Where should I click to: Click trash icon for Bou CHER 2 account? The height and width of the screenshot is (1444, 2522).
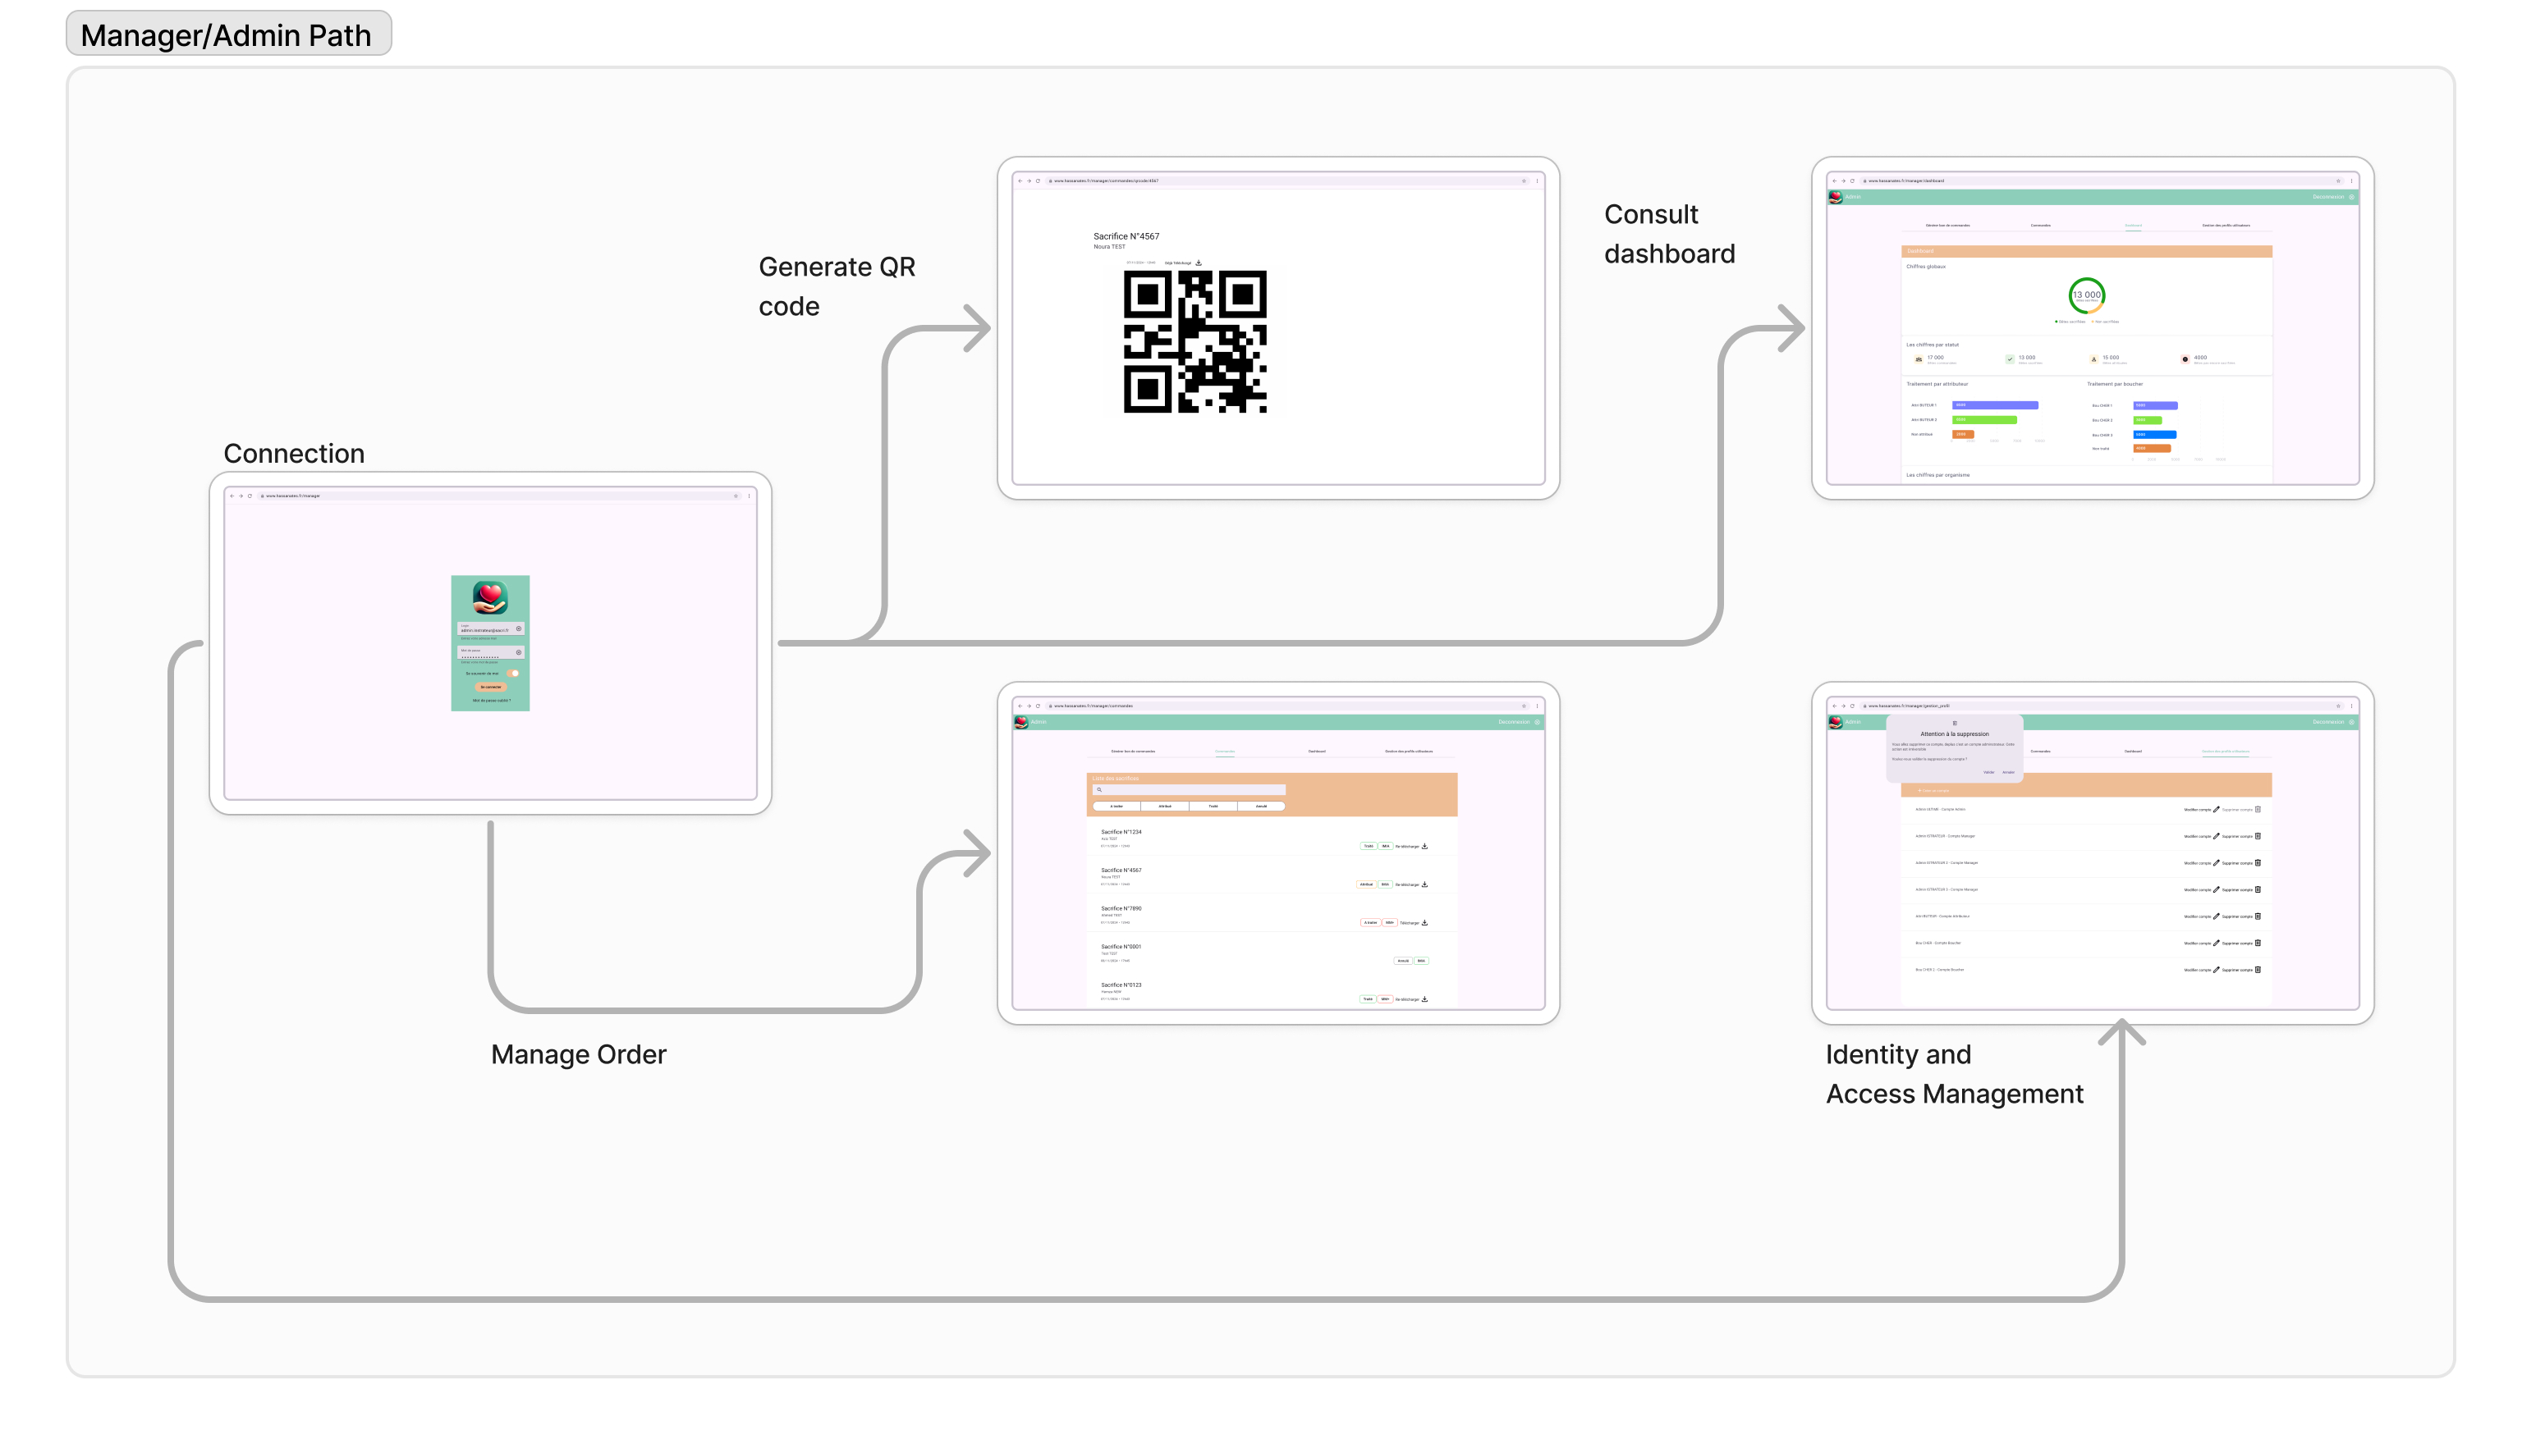(x=2258, y=970)
